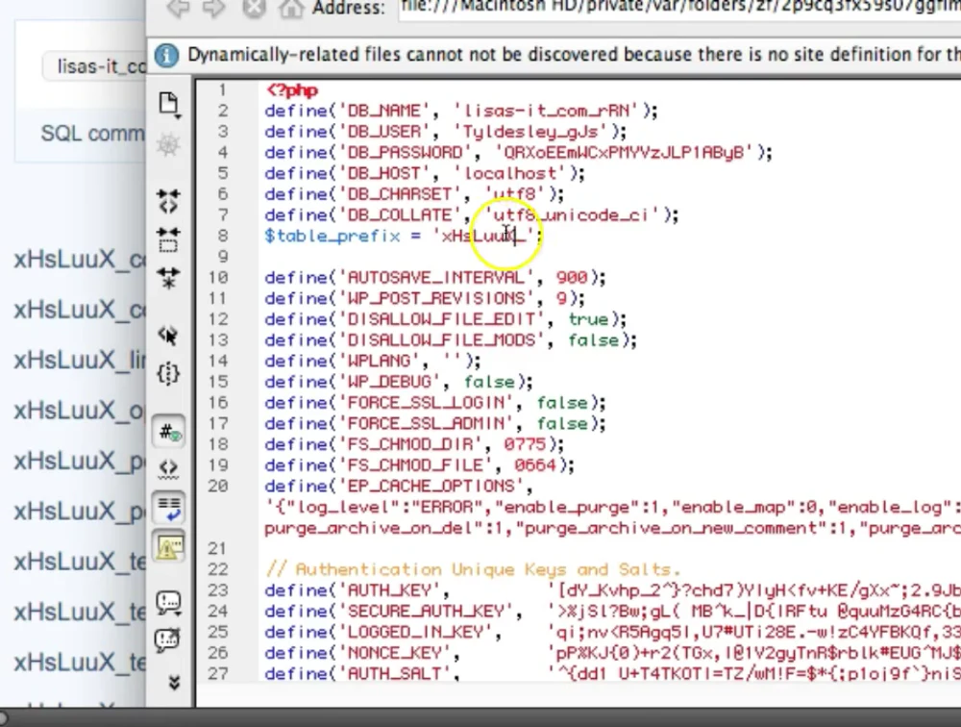Screen dimensions: 961x727
Task: Balance braces using the curly brace icon
Action: tap(168, 373)
